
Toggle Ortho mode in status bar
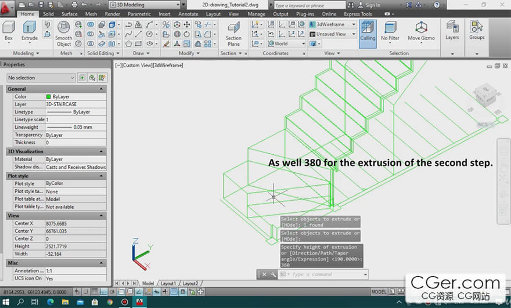click(103, 292)
